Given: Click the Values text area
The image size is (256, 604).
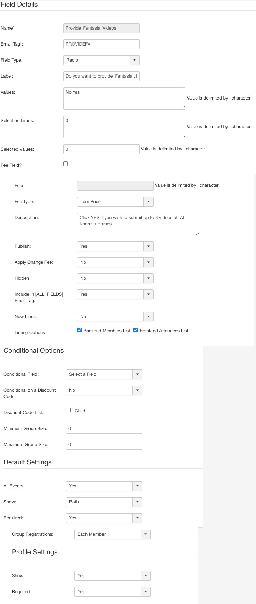Looking at the screenshot, I should pyautogui.click(x=124, y=98).
